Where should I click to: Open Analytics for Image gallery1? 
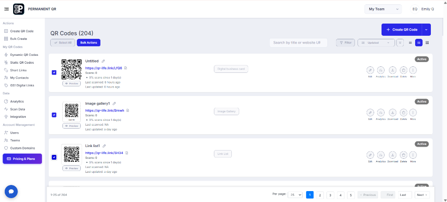point(381,113)
